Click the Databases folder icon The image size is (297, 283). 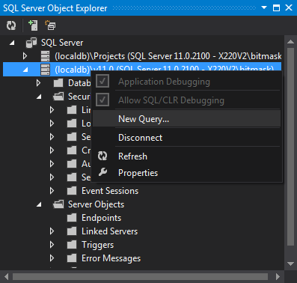58,83
